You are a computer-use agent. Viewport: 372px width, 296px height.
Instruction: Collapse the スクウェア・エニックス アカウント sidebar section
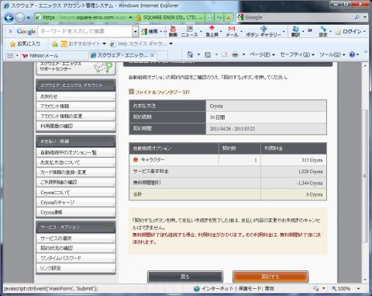pos(110,85)
